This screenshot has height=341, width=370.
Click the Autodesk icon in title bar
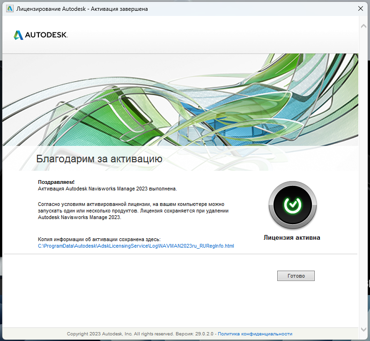(x=10, y=9)
